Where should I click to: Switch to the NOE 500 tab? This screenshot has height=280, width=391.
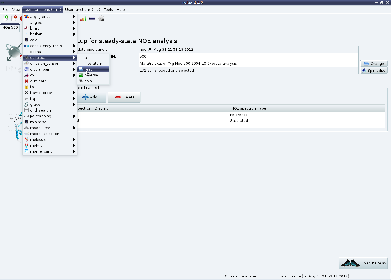(x=10, y=28)
